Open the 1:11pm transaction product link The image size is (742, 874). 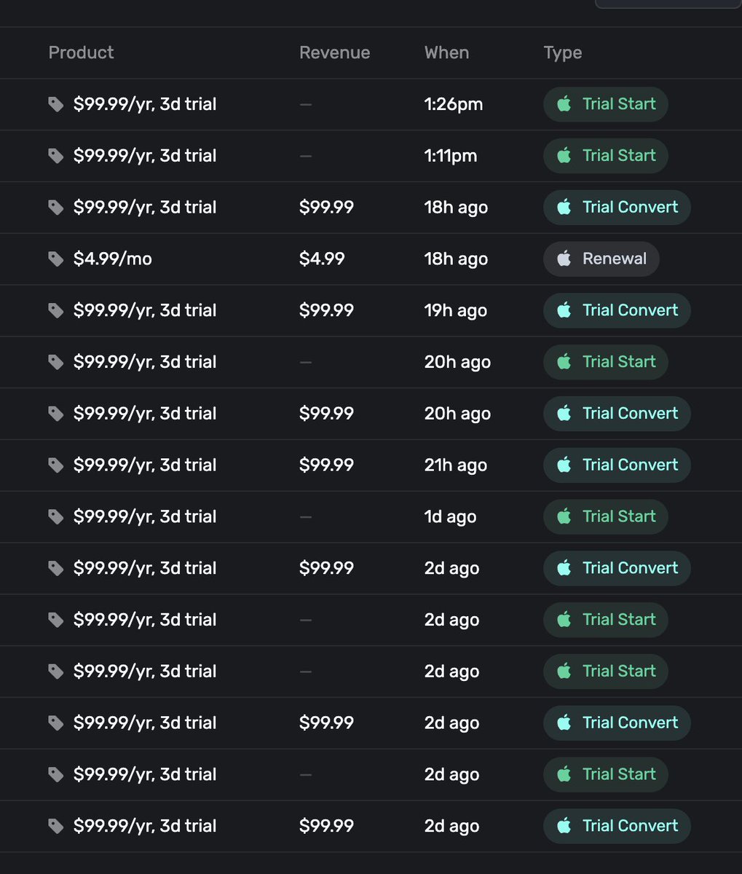tap(145, 156)
